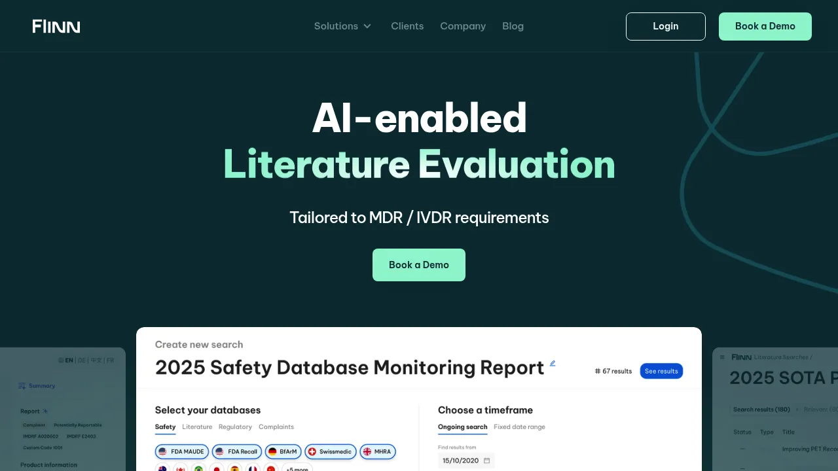
Task: Select the Chinese language option in left panel
Action: (96, 360)
